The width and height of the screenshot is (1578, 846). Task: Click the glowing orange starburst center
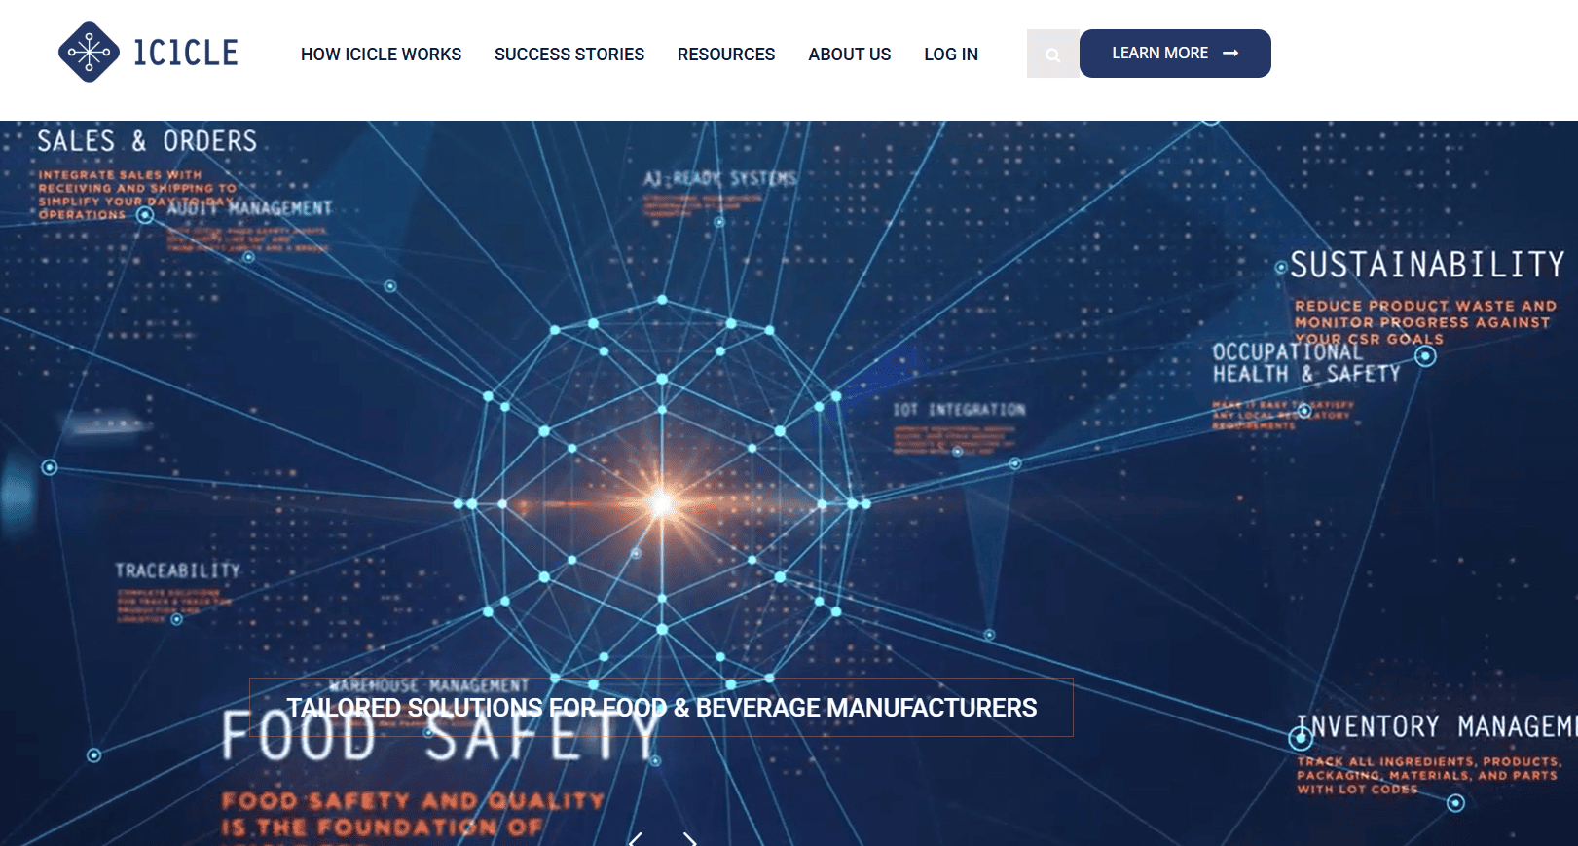(662, 503)
